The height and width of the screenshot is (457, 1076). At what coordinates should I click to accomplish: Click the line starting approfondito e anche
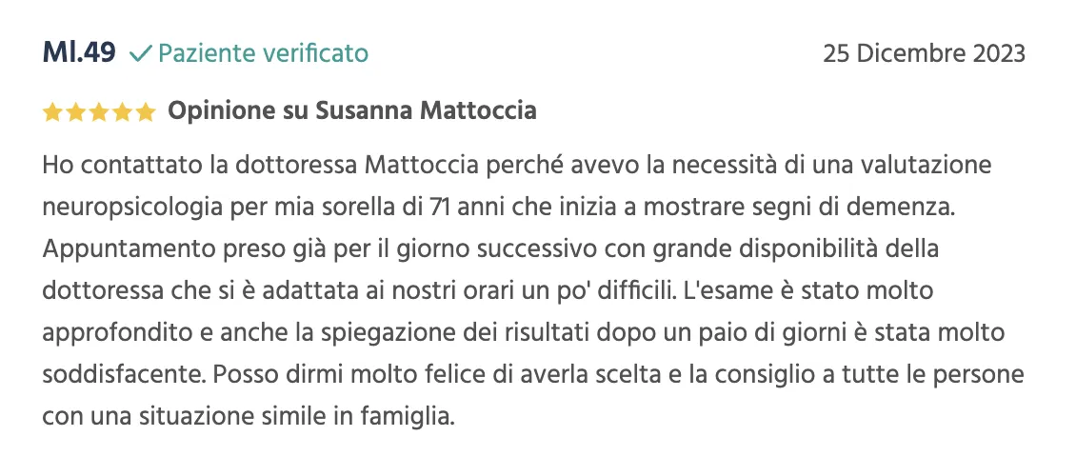pyautogui.click(x=524, y=333)
